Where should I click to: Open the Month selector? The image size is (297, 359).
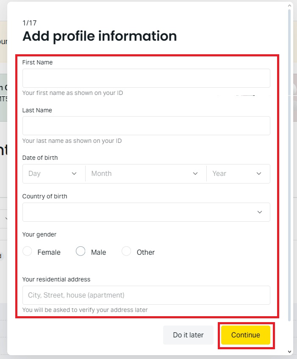(145, 173)
